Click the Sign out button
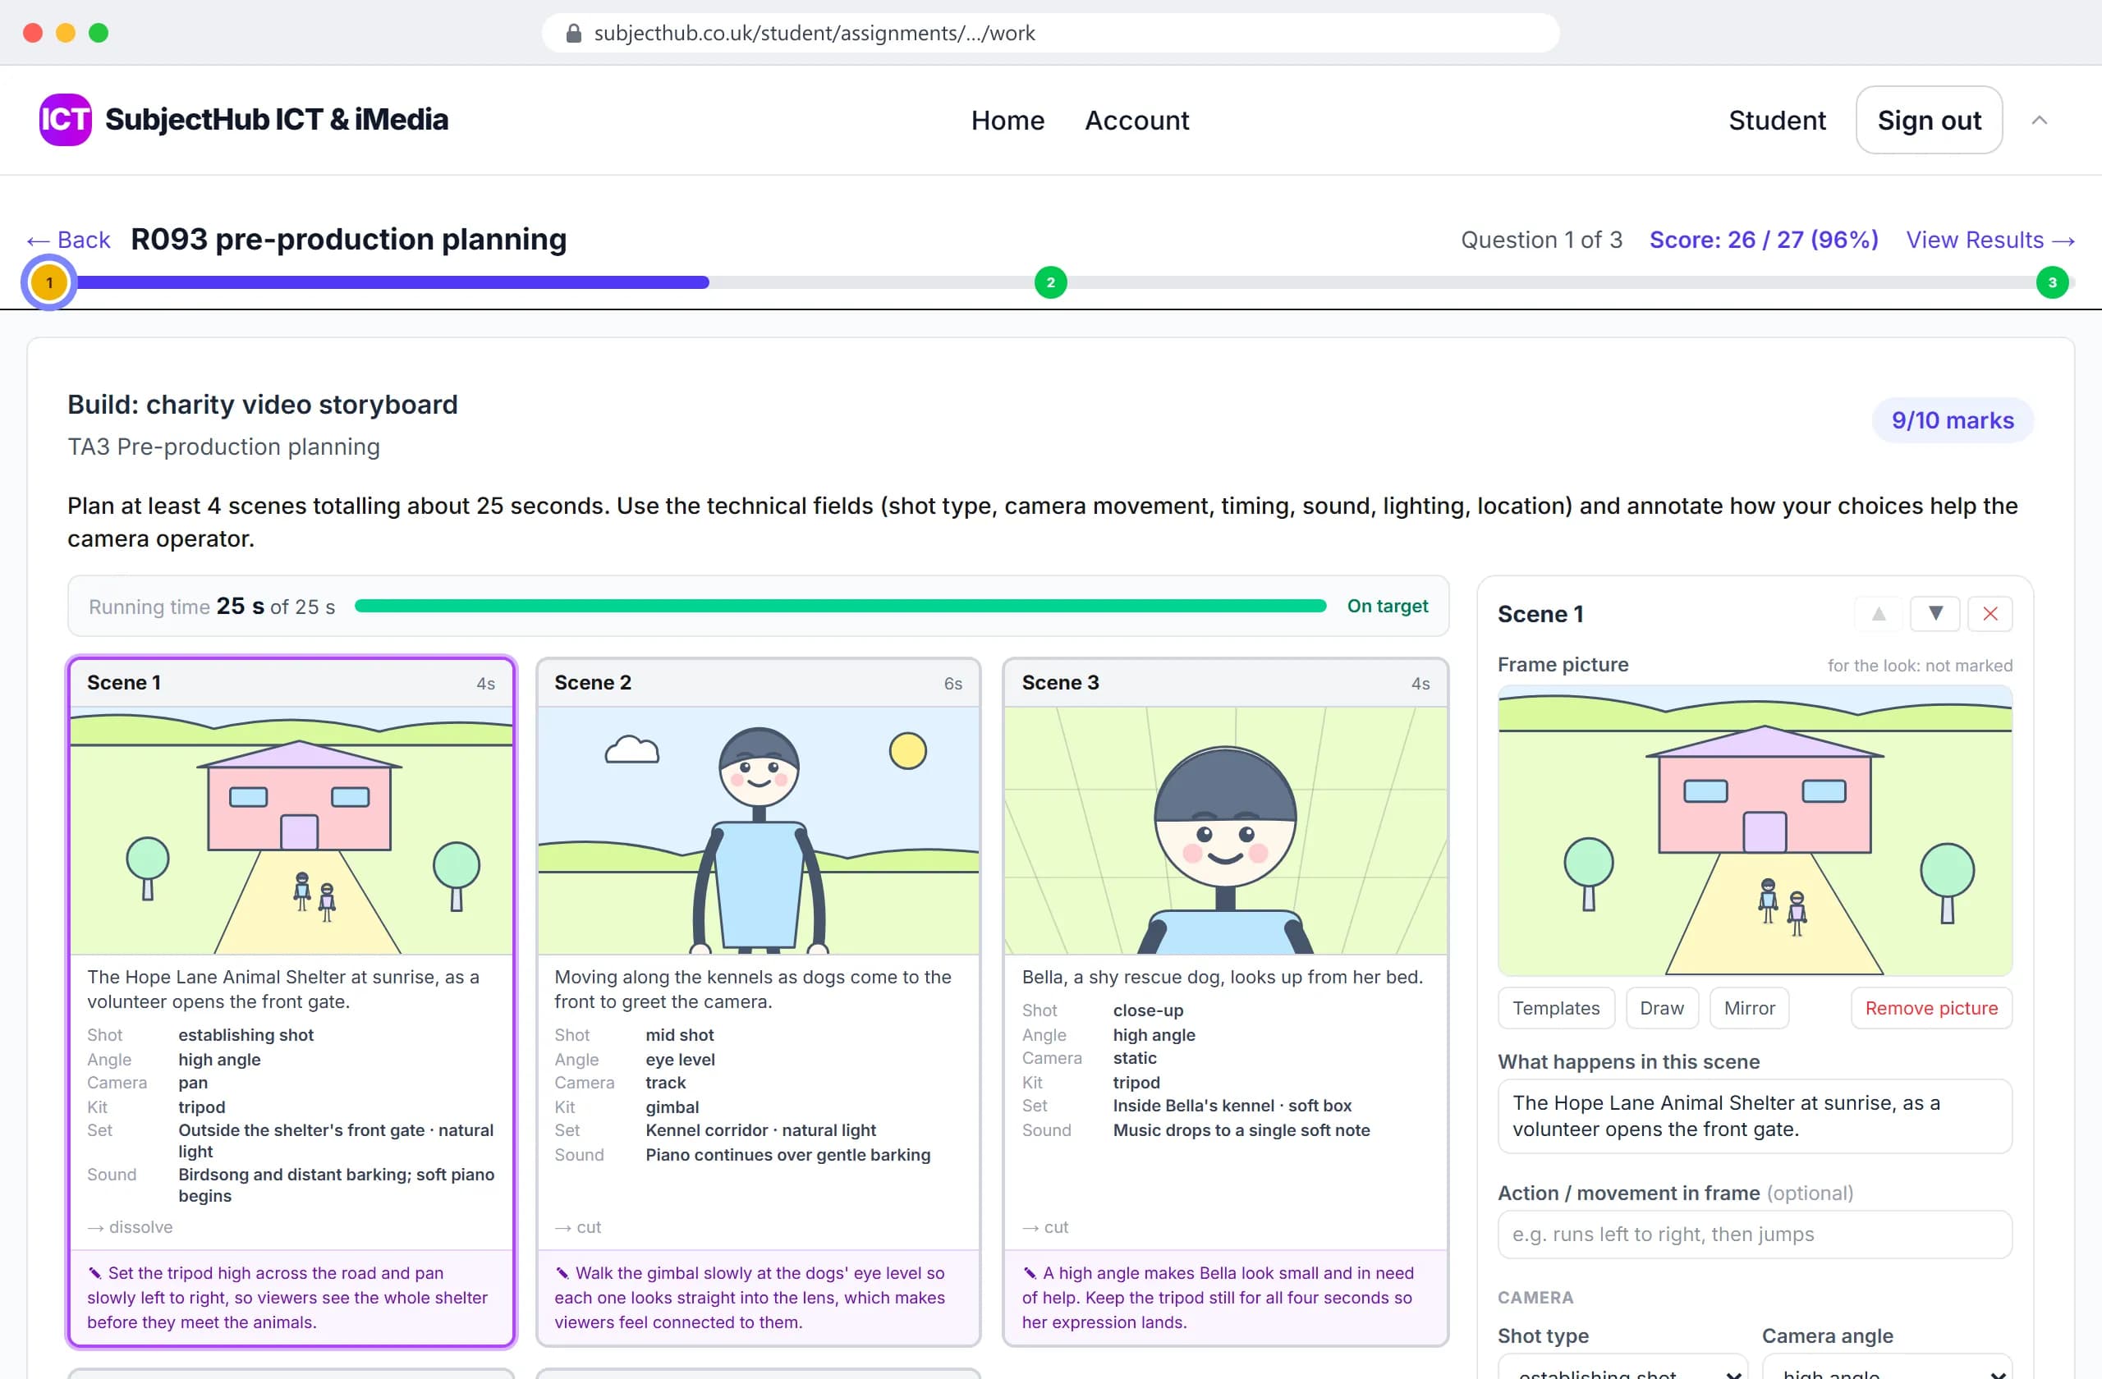Image resolution: width=2102 pixels, height=1379 pixels. pyautogui.click(x=1929, y=120)
